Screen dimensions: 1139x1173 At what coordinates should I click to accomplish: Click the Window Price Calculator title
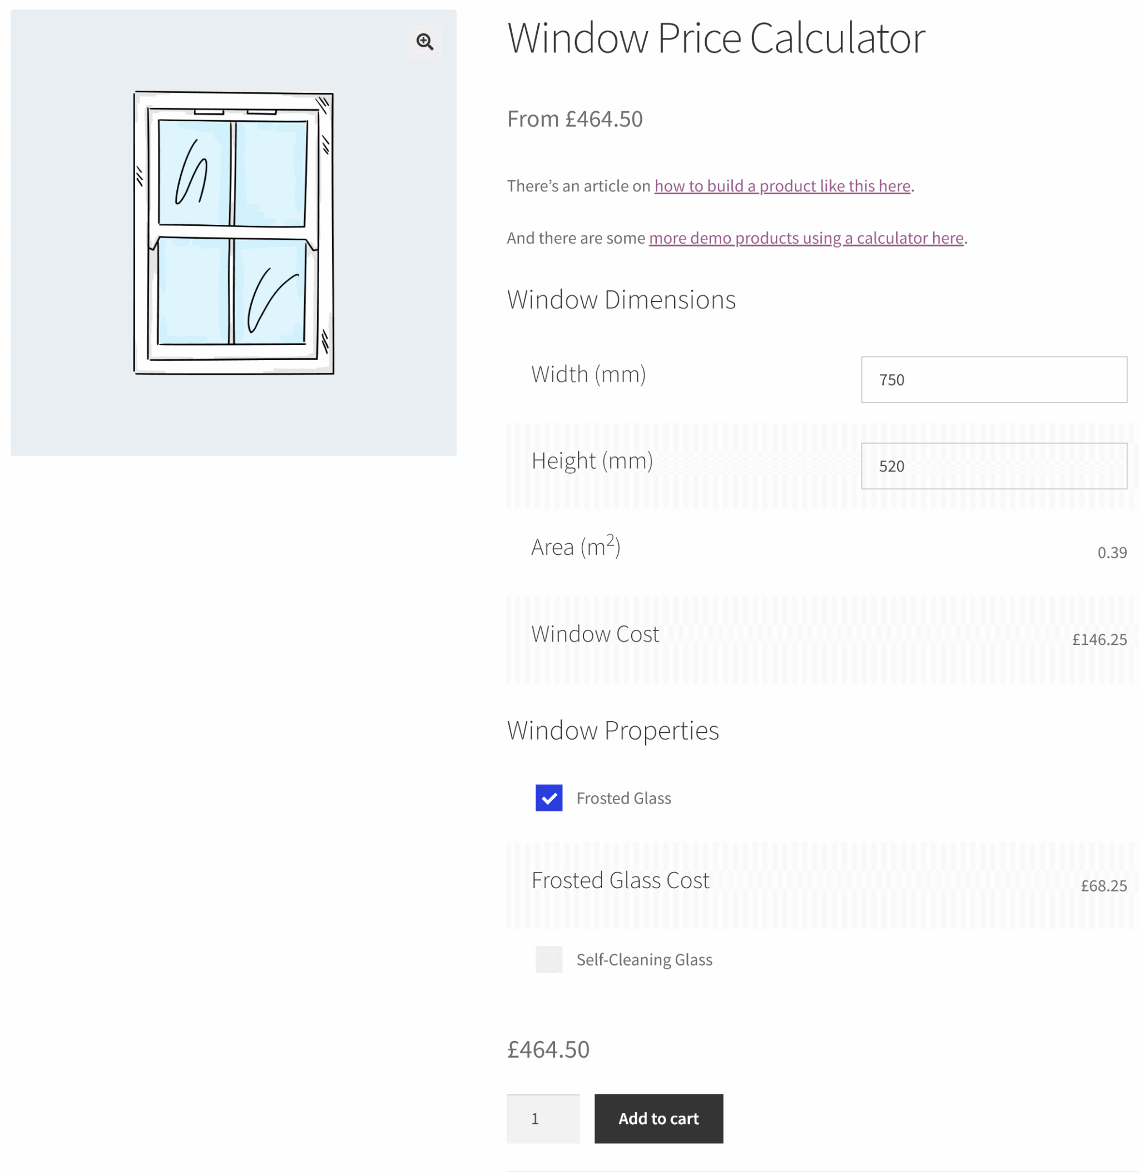[715, 38]
